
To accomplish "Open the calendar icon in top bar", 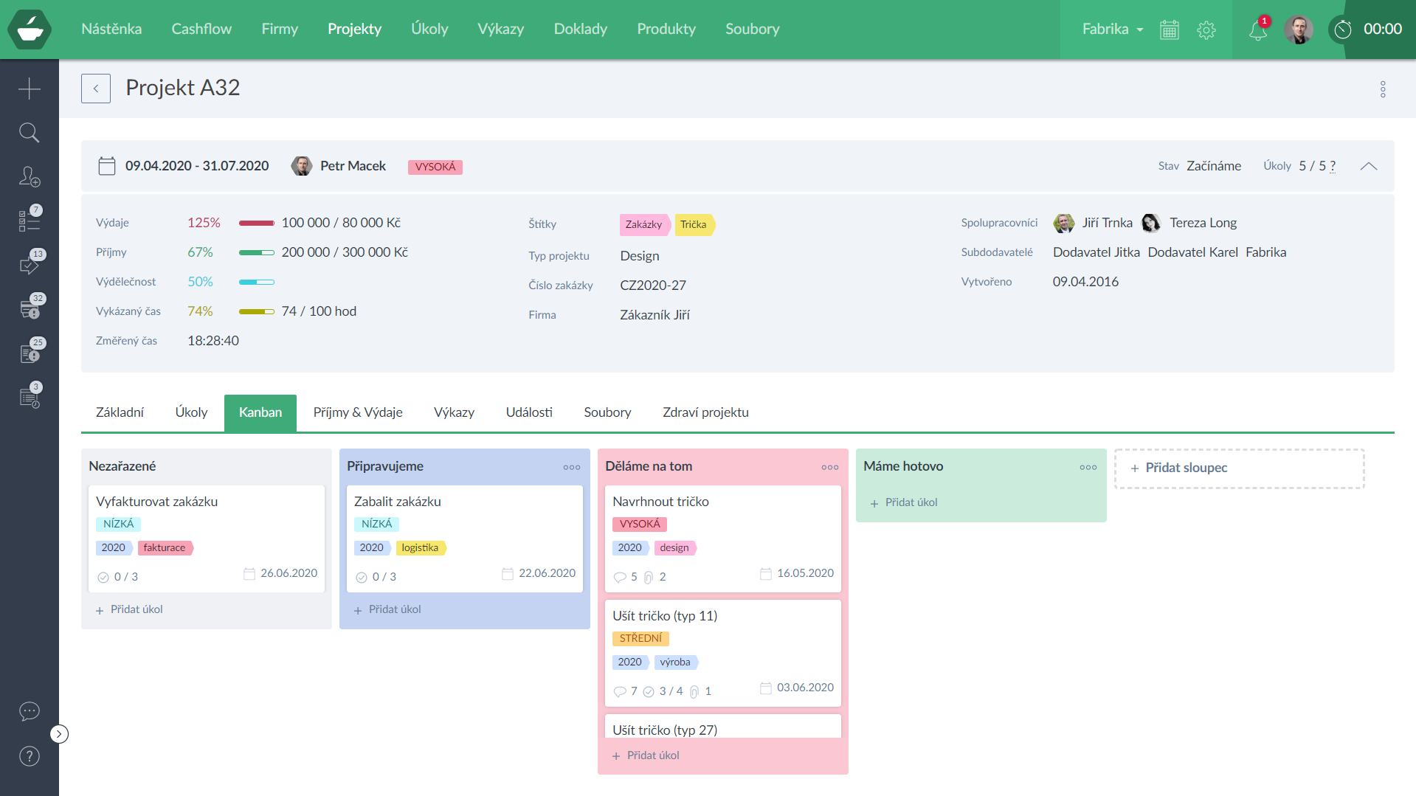I will coord(1170,30).
